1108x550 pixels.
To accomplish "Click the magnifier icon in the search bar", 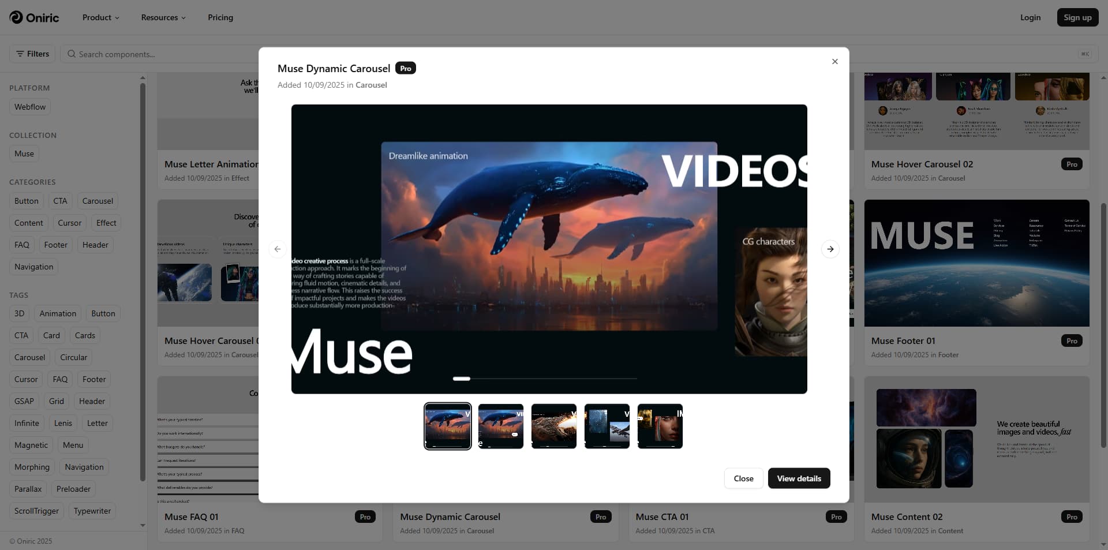I will (x=72, y=54).
